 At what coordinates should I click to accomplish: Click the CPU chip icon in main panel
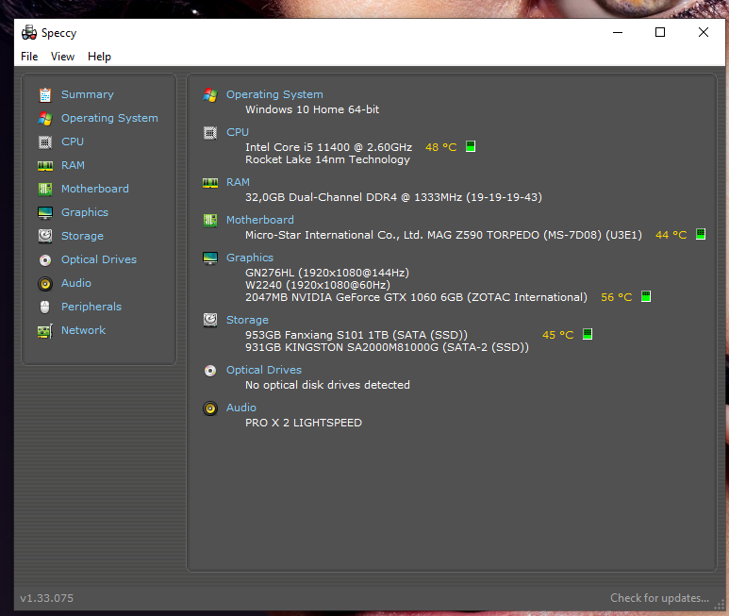[x=210, y=133]
